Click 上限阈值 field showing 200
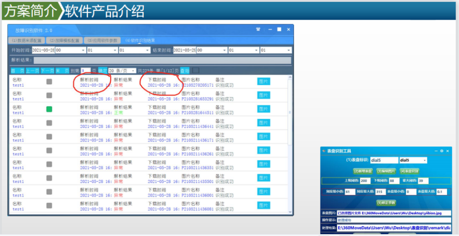 [x=365, y=181]
